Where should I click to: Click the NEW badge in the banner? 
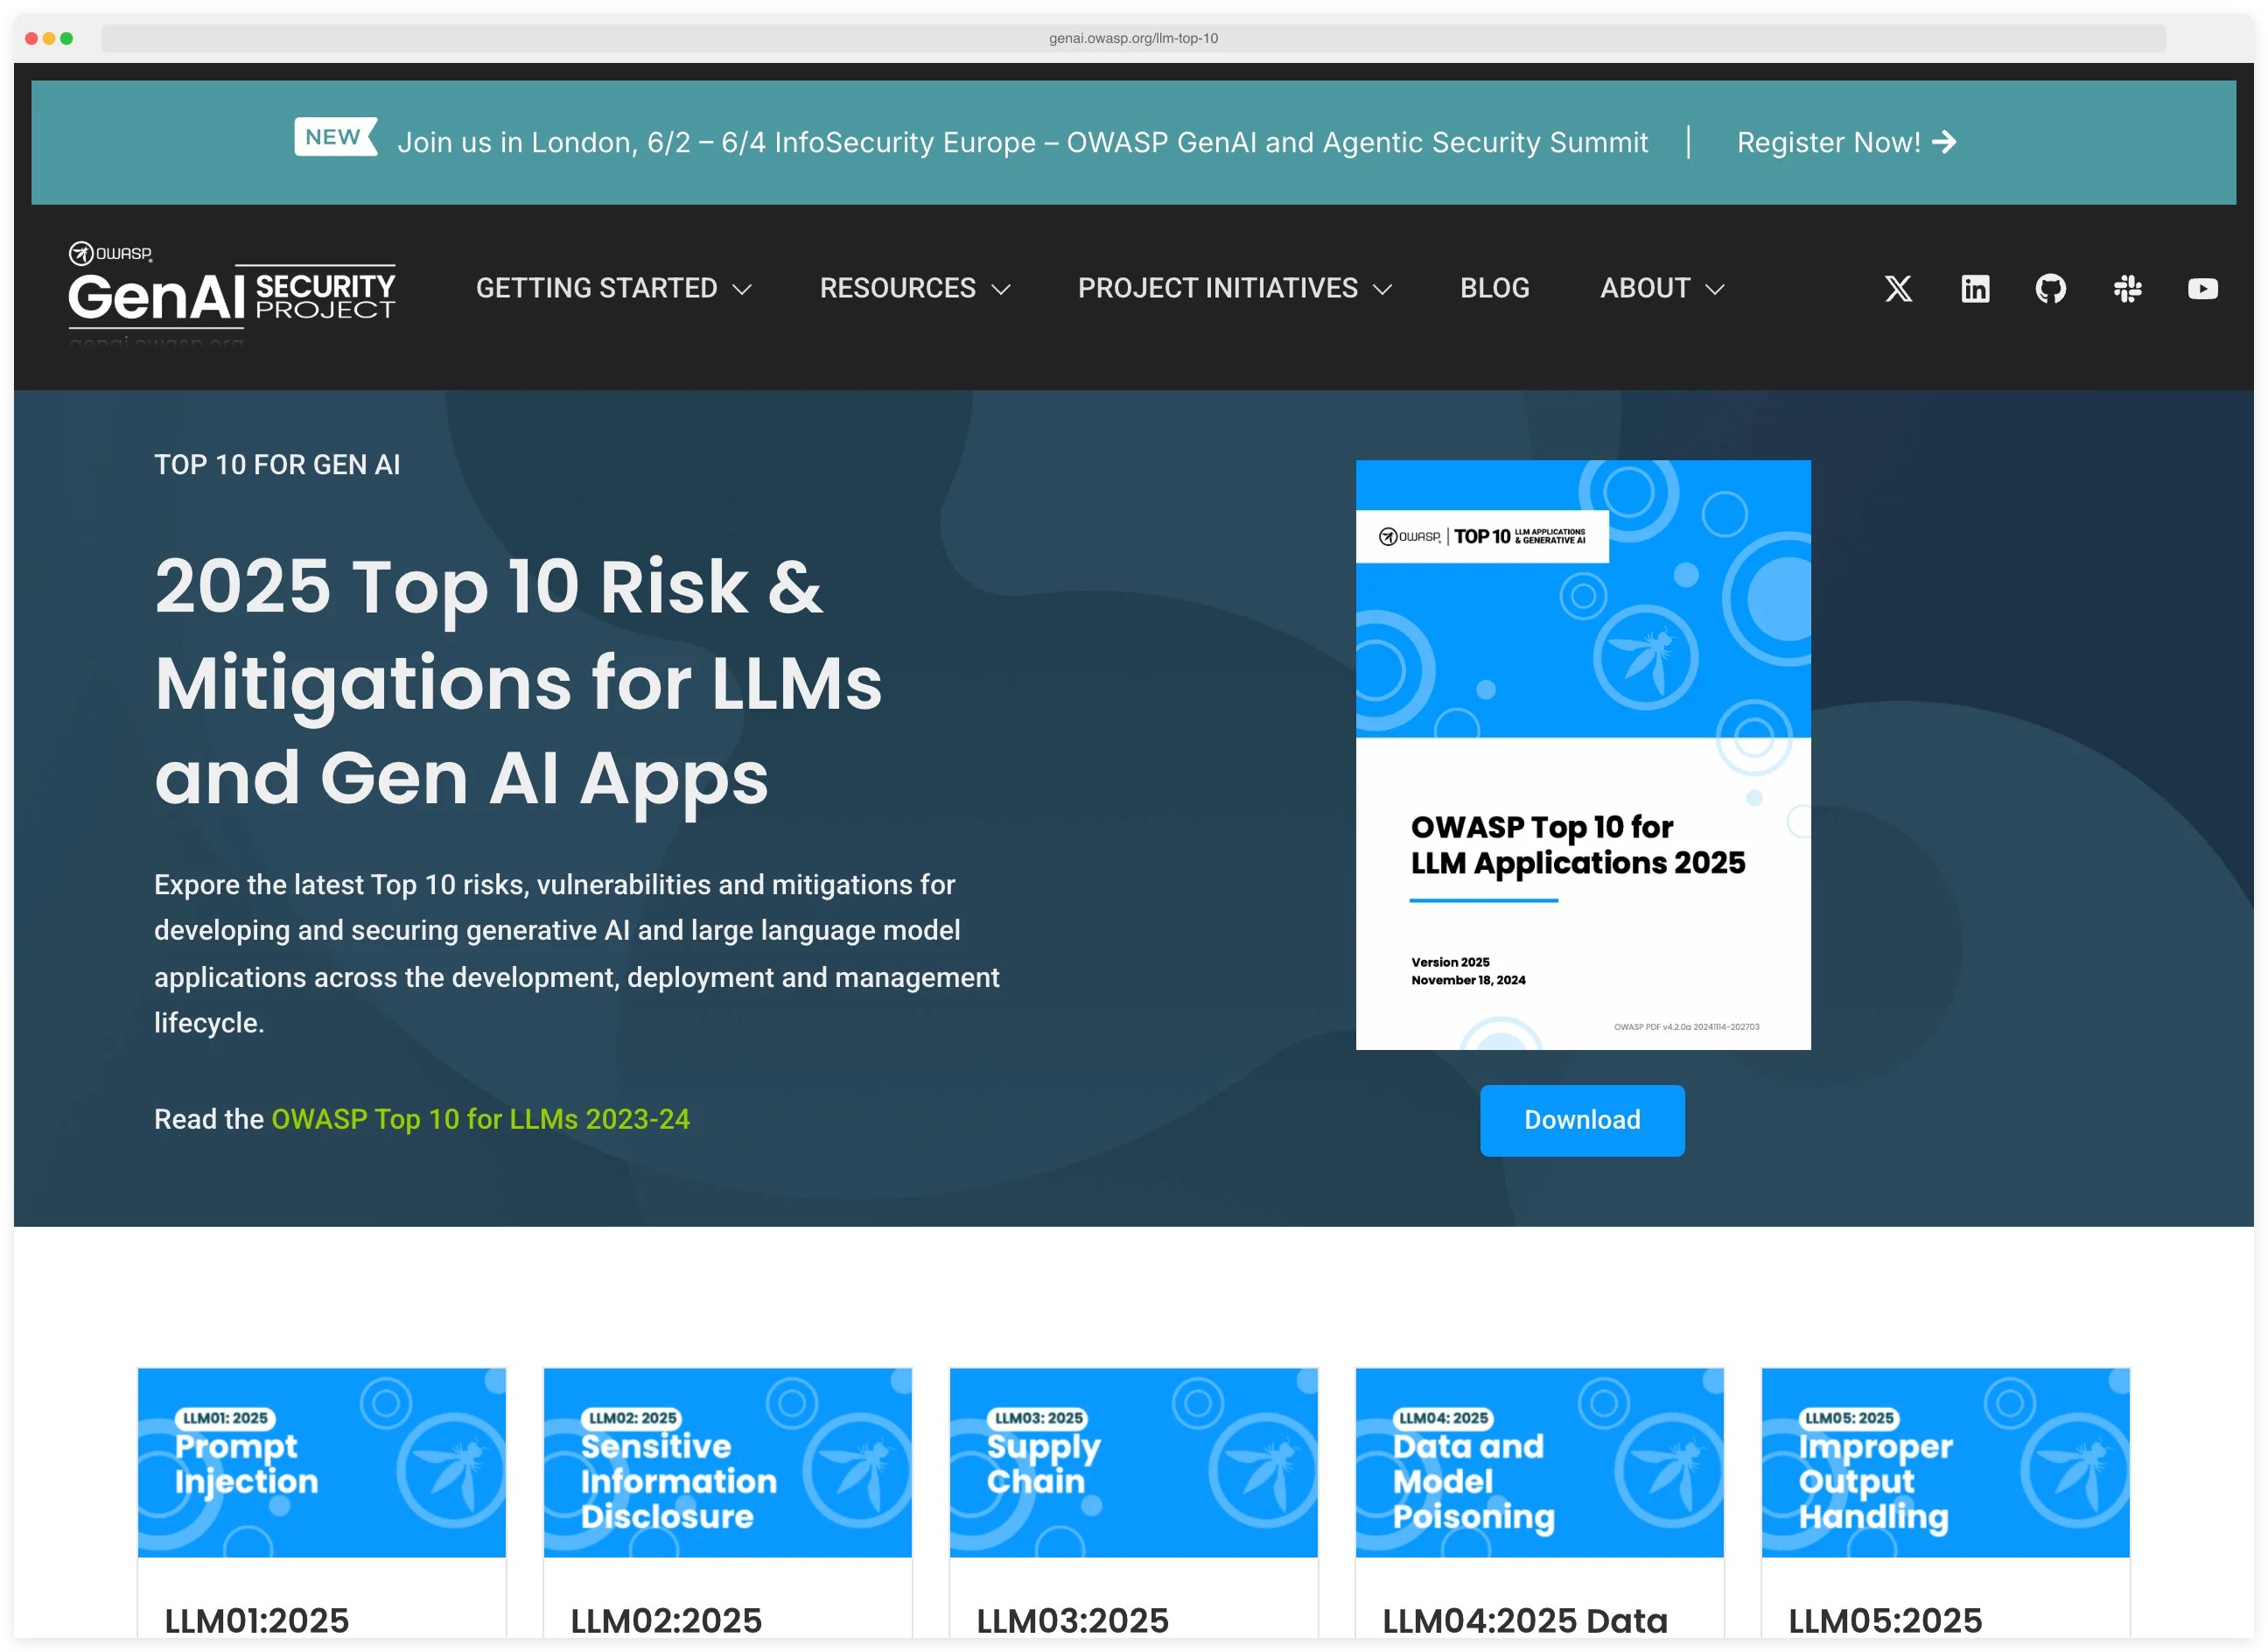click(x=335, y=137)
